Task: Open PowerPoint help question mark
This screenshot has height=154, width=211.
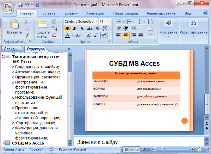Action: [x=206, y=13]
